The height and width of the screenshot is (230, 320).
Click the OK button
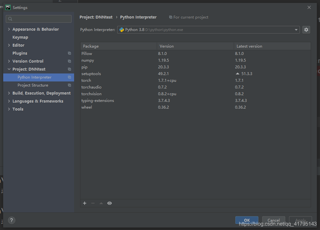point(247,220)
